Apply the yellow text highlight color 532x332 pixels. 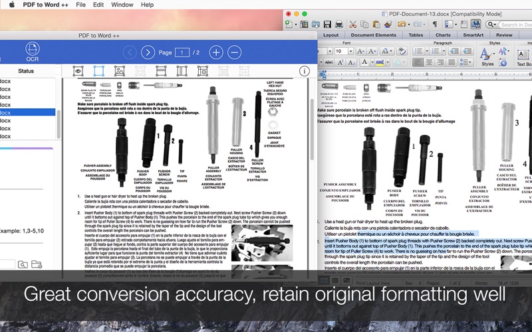(x=380, y=62)
